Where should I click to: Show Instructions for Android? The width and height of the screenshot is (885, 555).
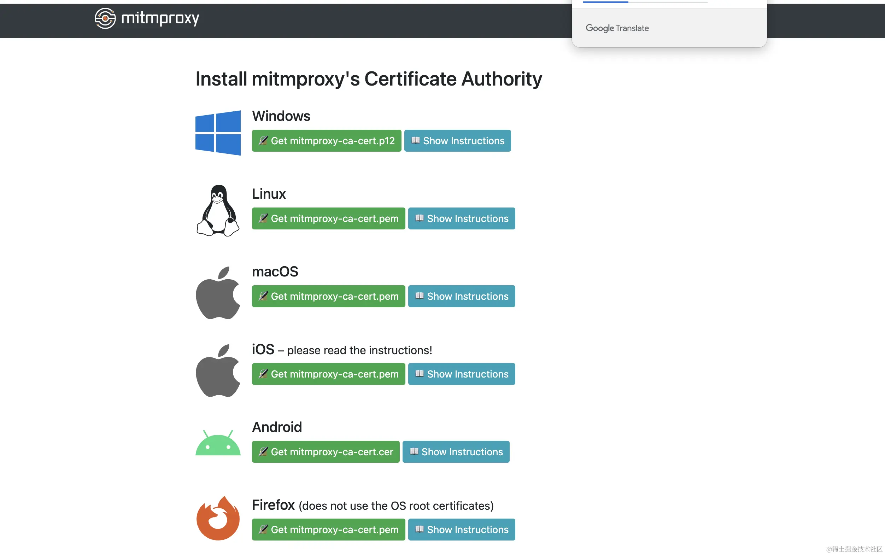pyautogui.click(x=456, y=452)
